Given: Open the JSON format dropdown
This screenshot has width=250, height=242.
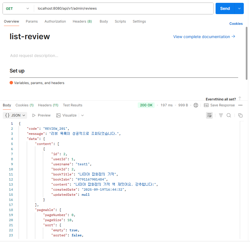Looking at the screenshot, I should pyautogui.click(x=15, y=115).
